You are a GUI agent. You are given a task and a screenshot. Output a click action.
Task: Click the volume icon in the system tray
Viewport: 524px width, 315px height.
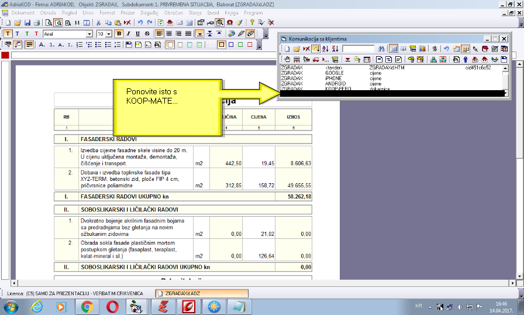460,307
